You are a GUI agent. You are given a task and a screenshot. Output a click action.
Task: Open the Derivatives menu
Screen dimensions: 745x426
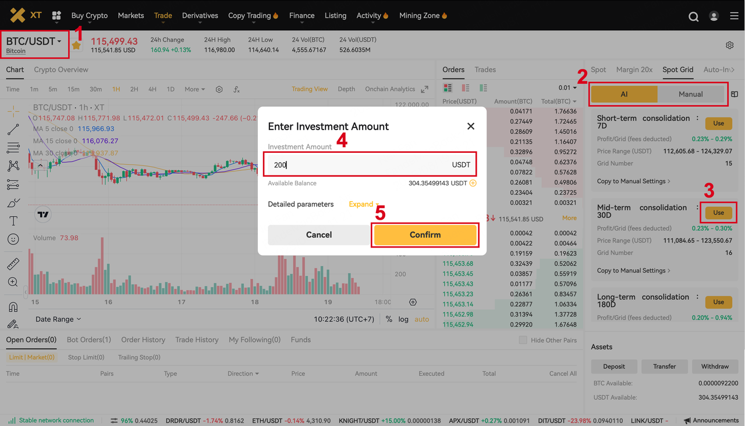[x=200, y=16]
